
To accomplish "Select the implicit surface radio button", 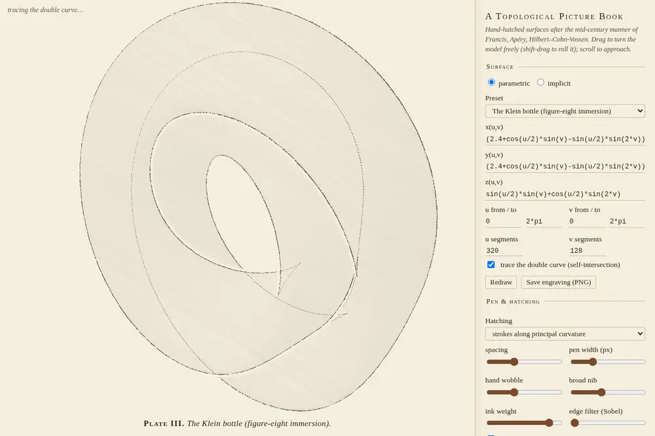I will tap(540, 82).
